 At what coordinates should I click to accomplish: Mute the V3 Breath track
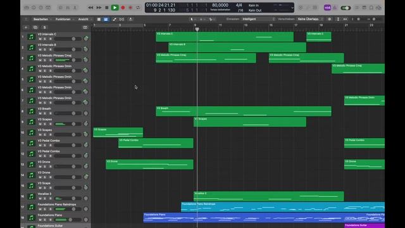point(40,113)
